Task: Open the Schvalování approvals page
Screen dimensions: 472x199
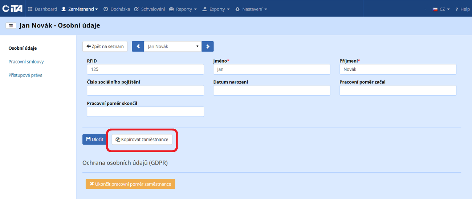Action: (150, 9)
